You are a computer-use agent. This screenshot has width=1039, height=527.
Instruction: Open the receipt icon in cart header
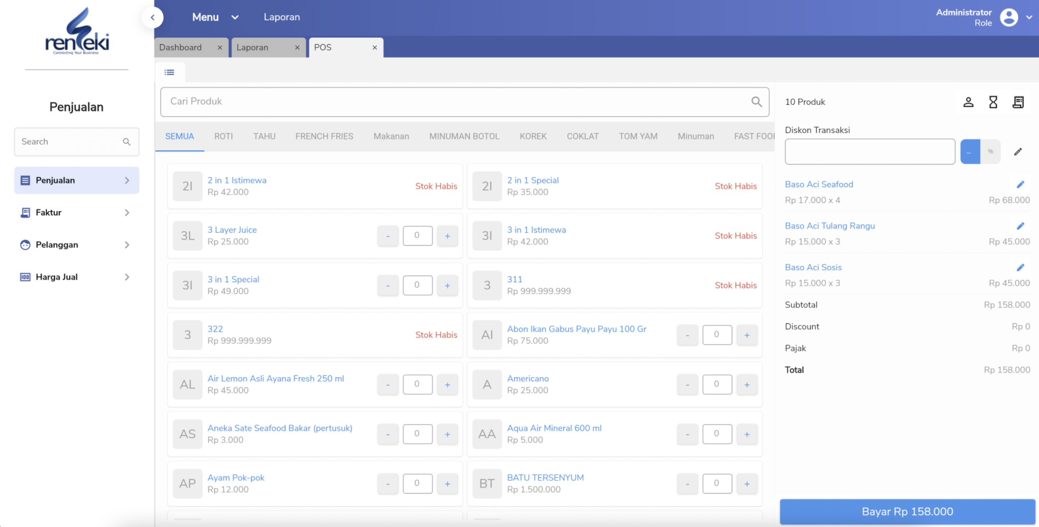click(1018, 102)
